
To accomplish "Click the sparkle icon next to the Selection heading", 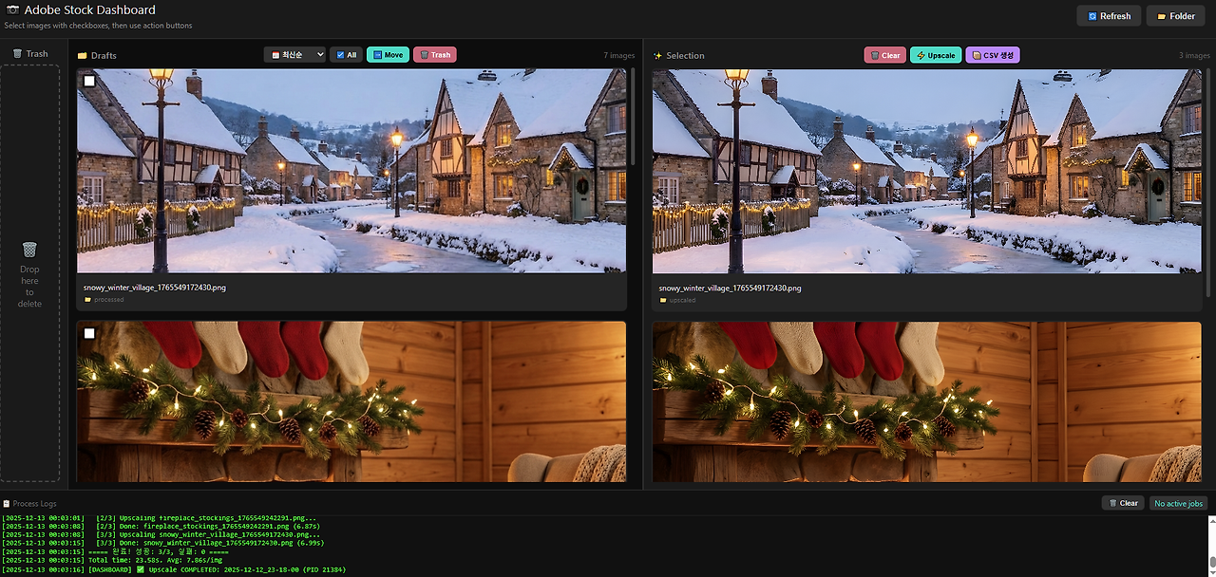I will pos(657,55).
